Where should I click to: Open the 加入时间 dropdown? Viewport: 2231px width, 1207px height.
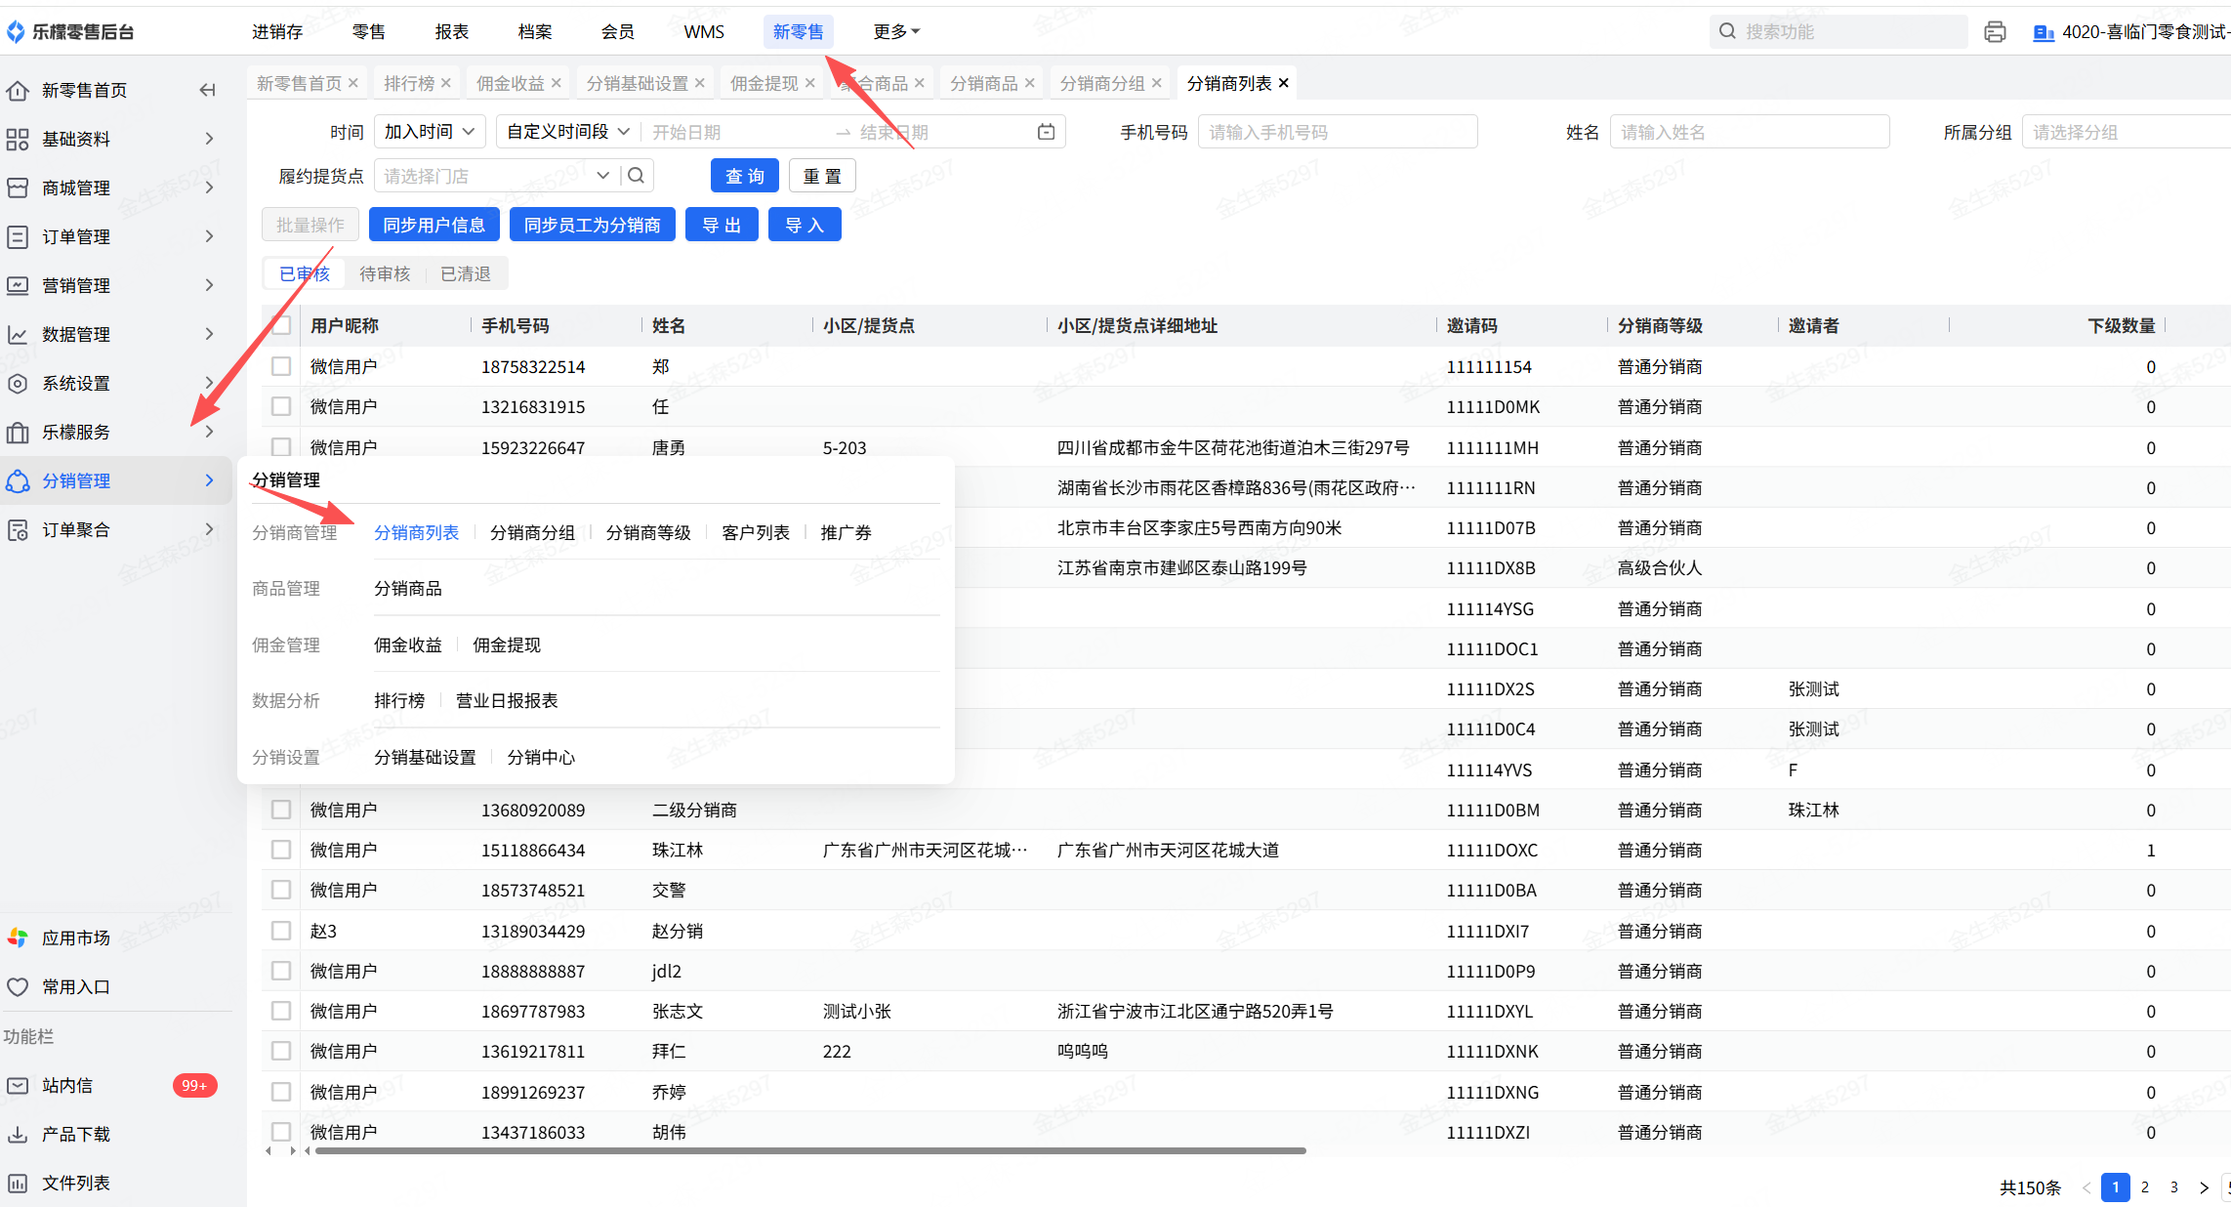429,132
